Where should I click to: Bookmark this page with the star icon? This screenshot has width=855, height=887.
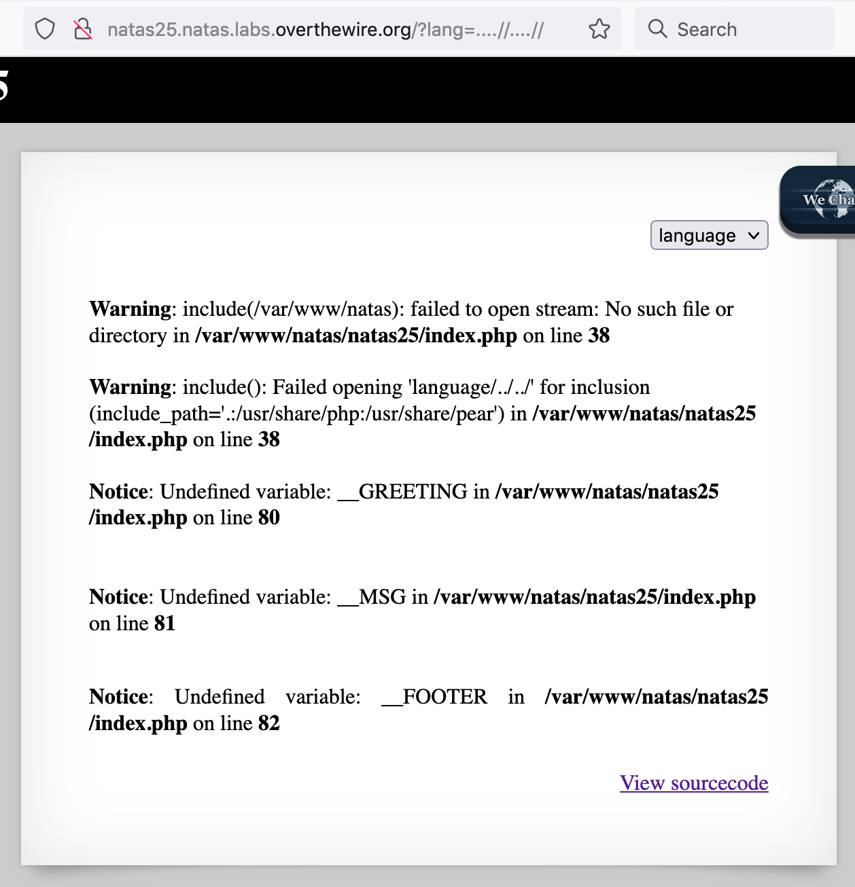pos(599,29)
